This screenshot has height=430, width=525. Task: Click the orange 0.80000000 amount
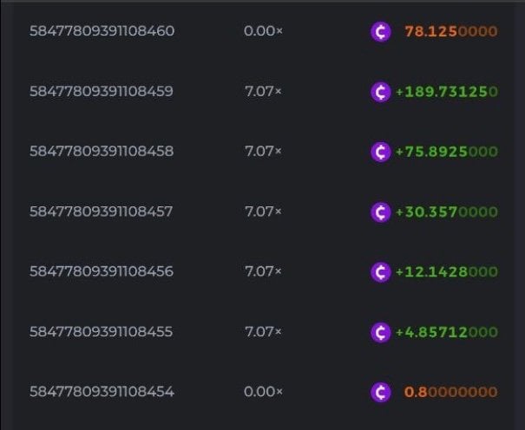click(x=451, y=392)
